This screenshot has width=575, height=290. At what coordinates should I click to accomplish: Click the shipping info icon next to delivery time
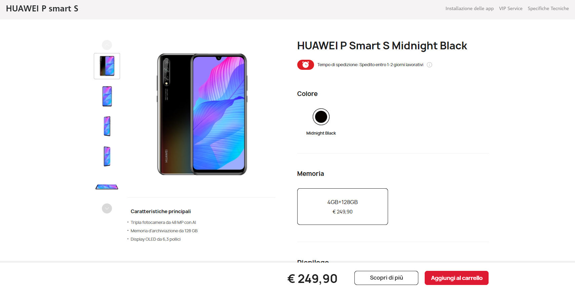(x=429, y=65)
